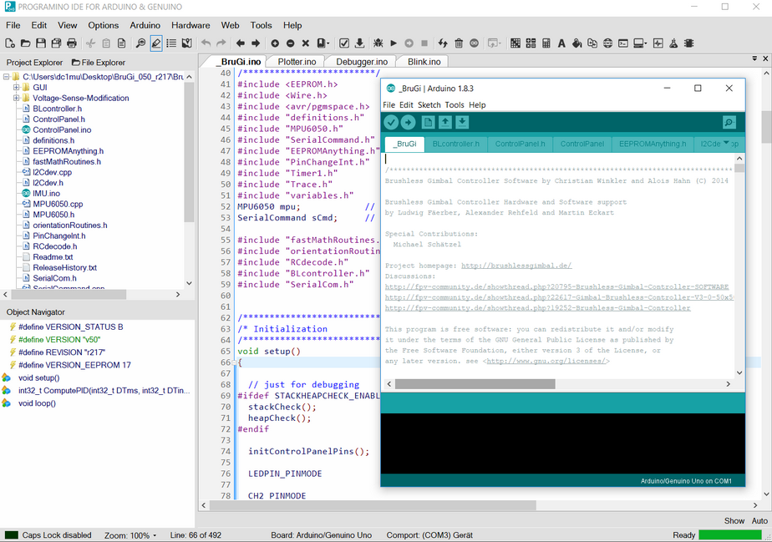
Task: Toggle the checkbox verify toolbar button
Action: pyautogui.click(x=344, y=43)
